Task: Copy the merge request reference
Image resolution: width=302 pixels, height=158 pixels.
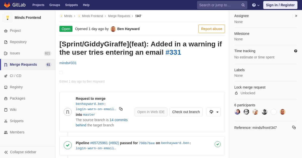Action: click(x=294, y=127)
